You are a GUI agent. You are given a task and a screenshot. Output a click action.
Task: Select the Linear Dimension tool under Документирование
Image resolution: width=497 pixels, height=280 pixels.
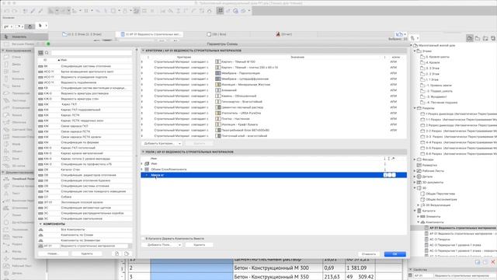tap(19, 179)
